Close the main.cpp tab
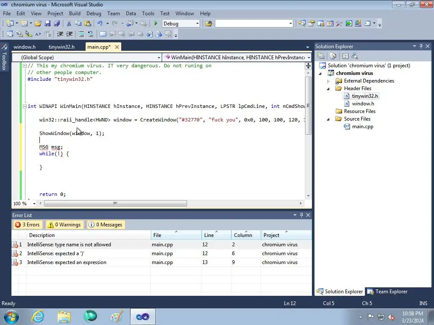The image size is (434, 325). coord(117,47)
